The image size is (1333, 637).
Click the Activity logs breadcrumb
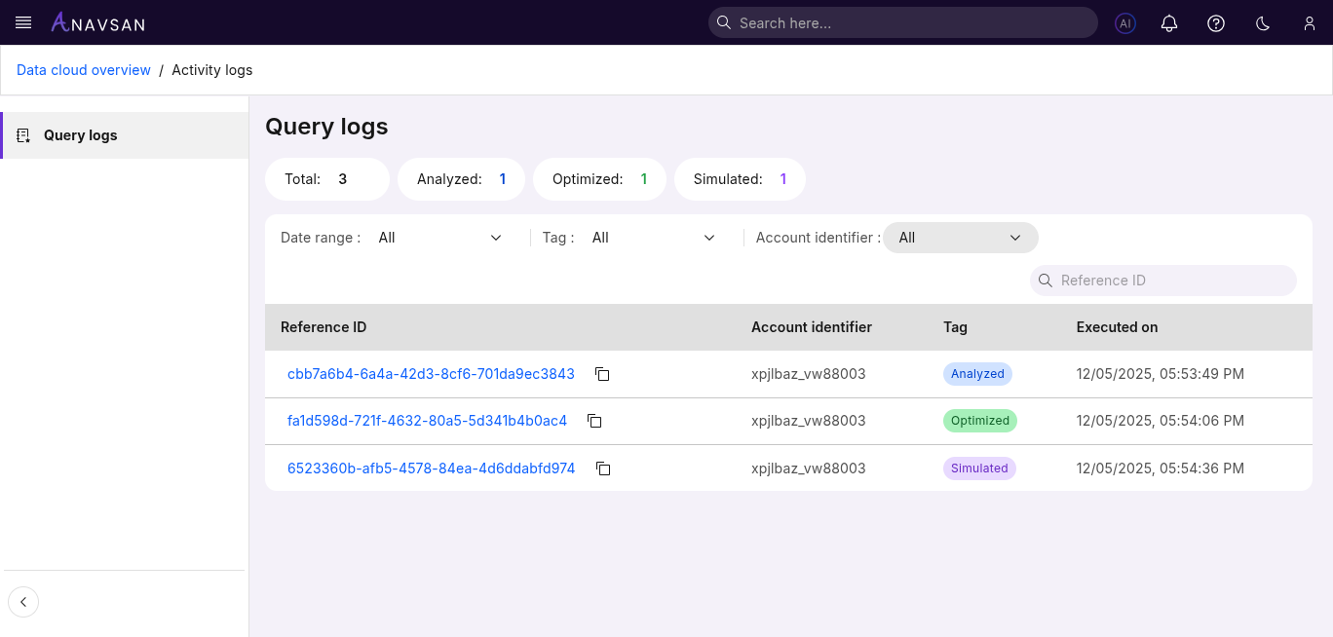pyautogui.click(x=211, y=69)
